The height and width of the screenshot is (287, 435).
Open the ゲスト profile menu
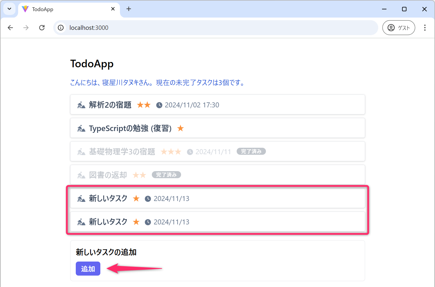[x=398, y=28]
